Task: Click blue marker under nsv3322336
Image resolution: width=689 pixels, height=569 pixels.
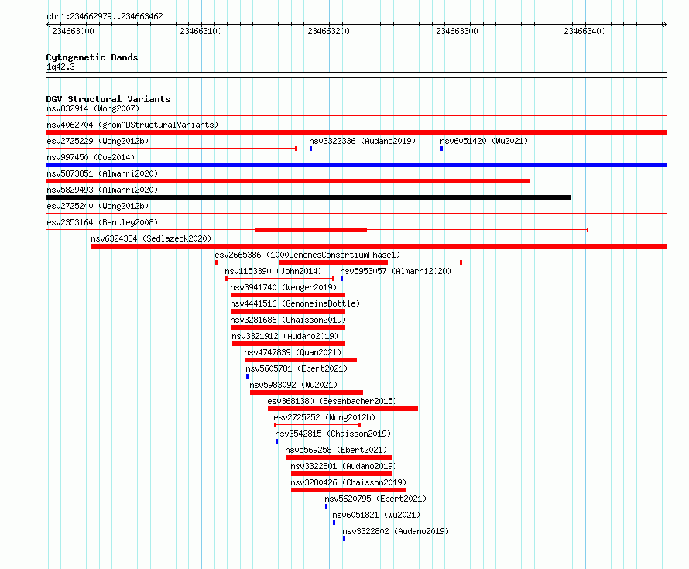Action: (x=310, y=149)
